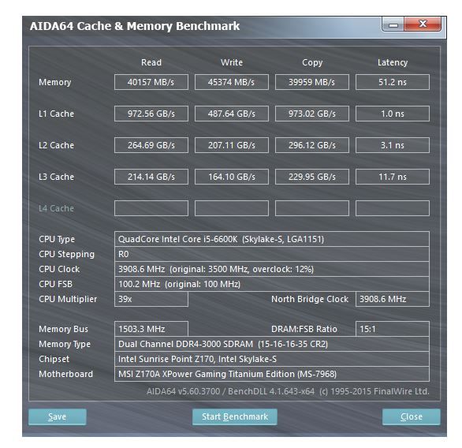Click the Copy column header

coord(312,63)
